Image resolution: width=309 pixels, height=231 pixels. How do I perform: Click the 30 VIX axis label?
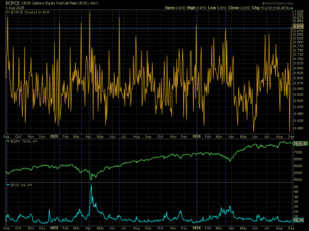click(x=296, y=207)
